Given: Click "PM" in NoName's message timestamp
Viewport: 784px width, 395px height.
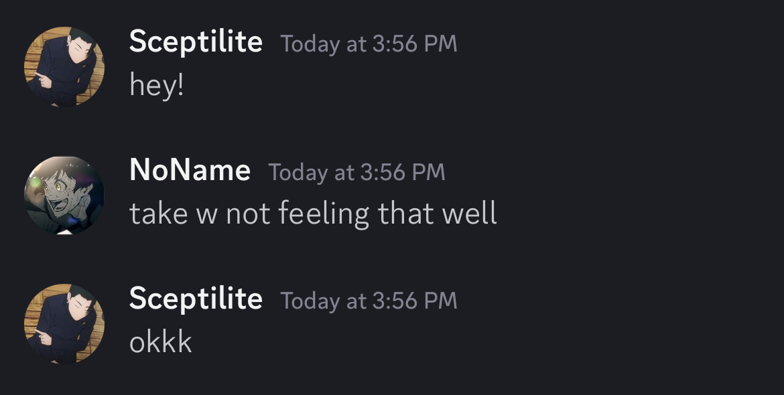Looking at the screenshot, I should click(x=428, y=172).
